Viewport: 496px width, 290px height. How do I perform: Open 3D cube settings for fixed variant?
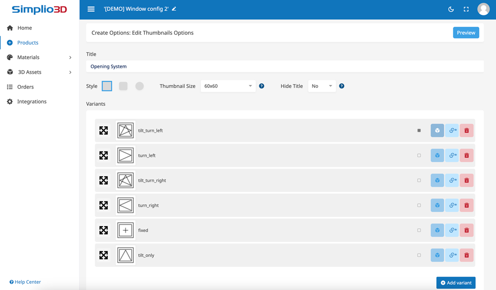(437, 230)
